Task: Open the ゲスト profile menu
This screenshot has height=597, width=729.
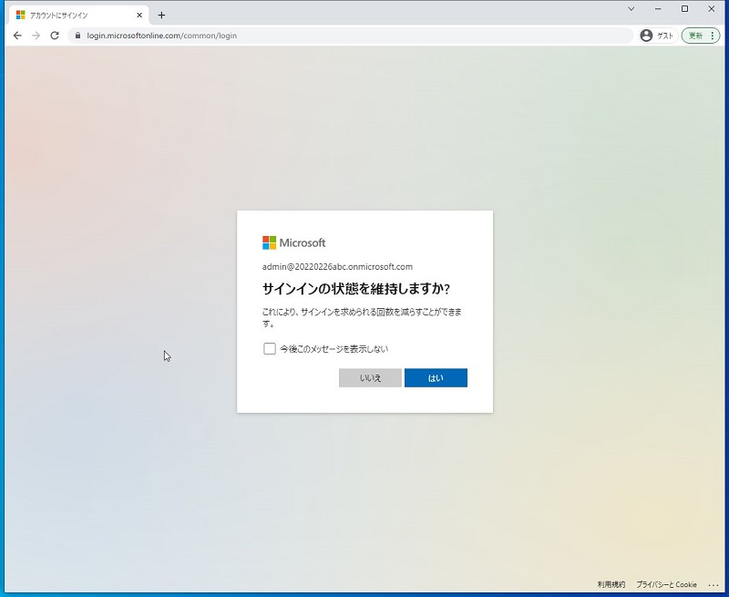Action: pyautogui.click(x=657, y=36)
